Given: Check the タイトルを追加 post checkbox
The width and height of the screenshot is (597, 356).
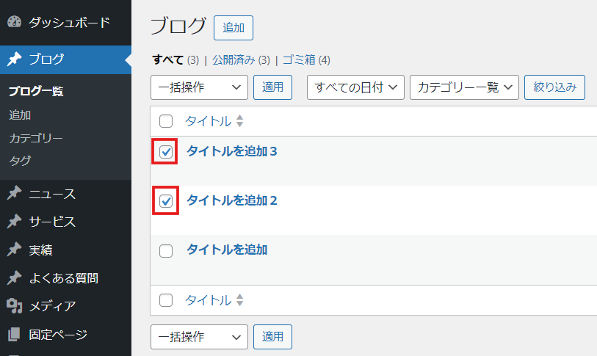Looking at the screenshot, I should click(166, 250).
